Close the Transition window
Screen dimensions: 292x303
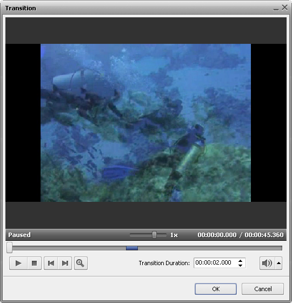(284, 8)
